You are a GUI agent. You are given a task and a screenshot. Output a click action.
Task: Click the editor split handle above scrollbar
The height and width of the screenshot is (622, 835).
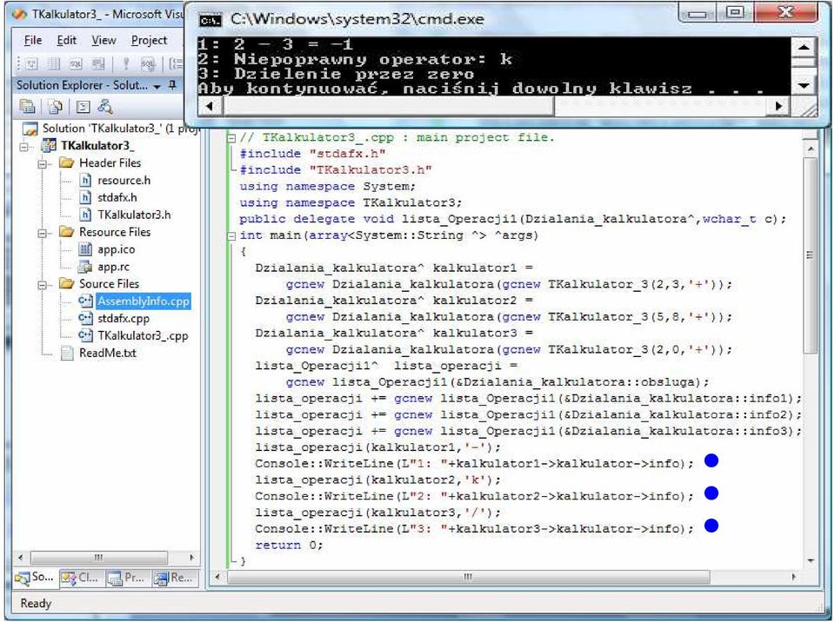[811, 136]
